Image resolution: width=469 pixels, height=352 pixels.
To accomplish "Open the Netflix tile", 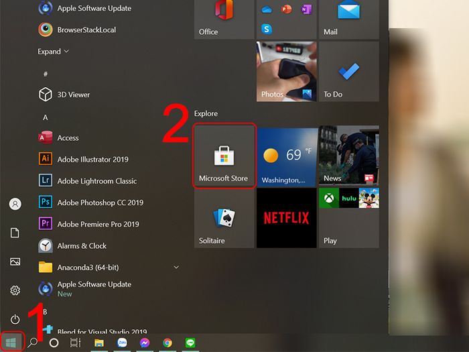I will pyautogui.click(x=287, y=218).
